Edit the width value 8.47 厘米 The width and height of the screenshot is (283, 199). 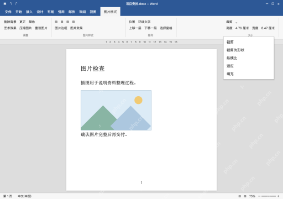[268, 28]
